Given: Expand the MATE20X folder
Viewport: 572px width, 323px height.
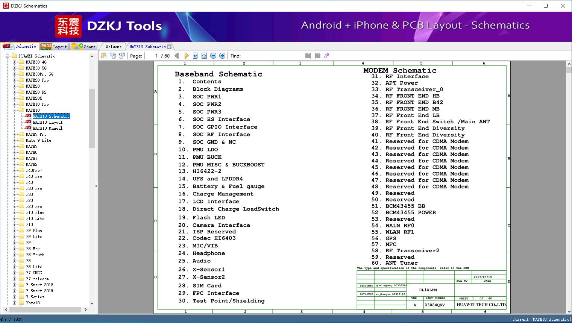Looking at the screenshot, I should point(14,98).
